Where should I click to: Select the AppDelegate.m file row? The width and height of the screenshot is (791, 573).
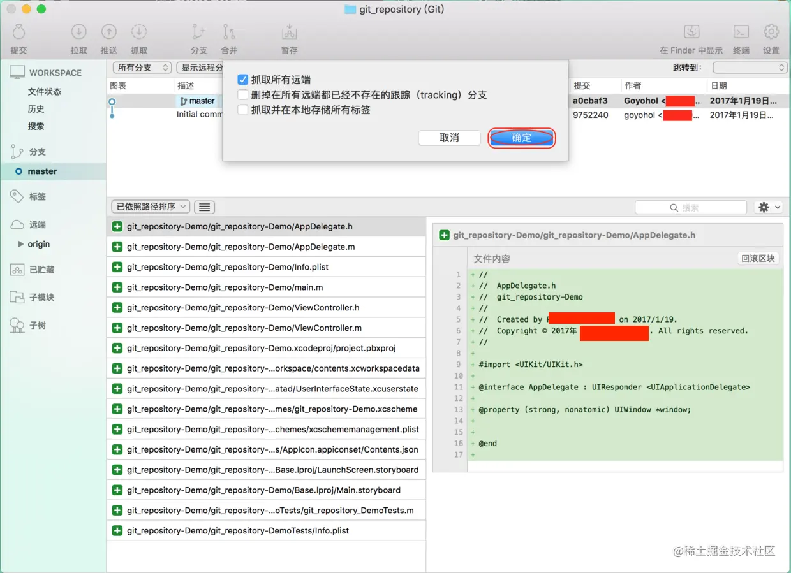coord(266,247)
